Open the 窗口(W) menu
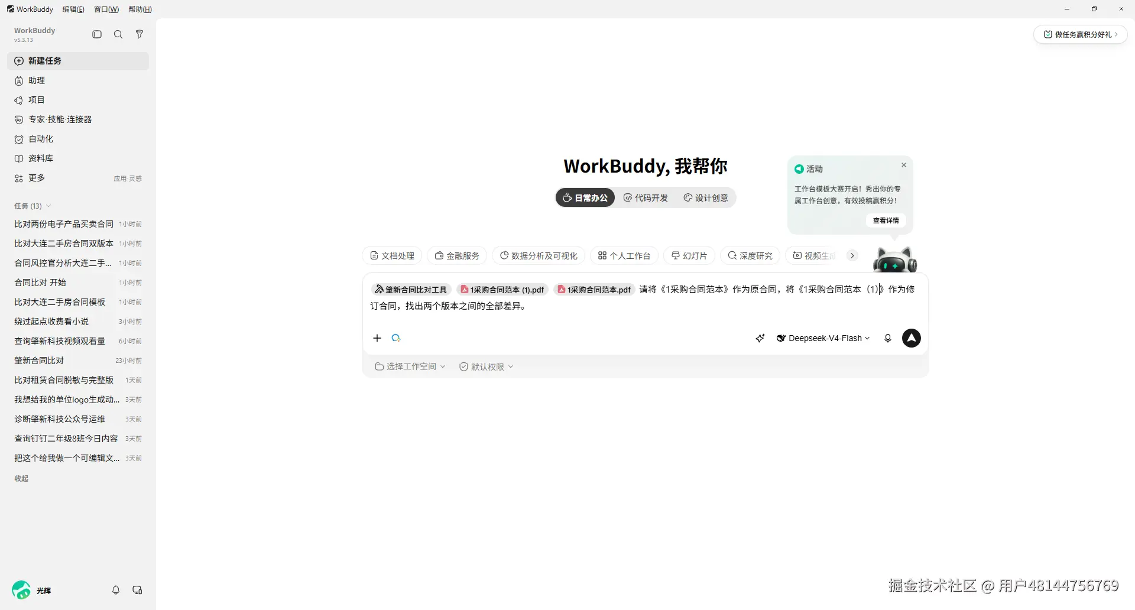The height and width of the screenshot is (610, 1135). [x=106, y=9]
